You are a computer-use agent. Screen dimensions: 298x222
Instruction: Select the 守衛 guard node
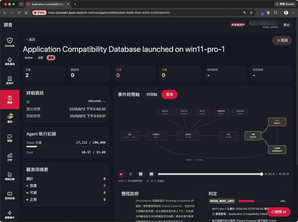253,136
